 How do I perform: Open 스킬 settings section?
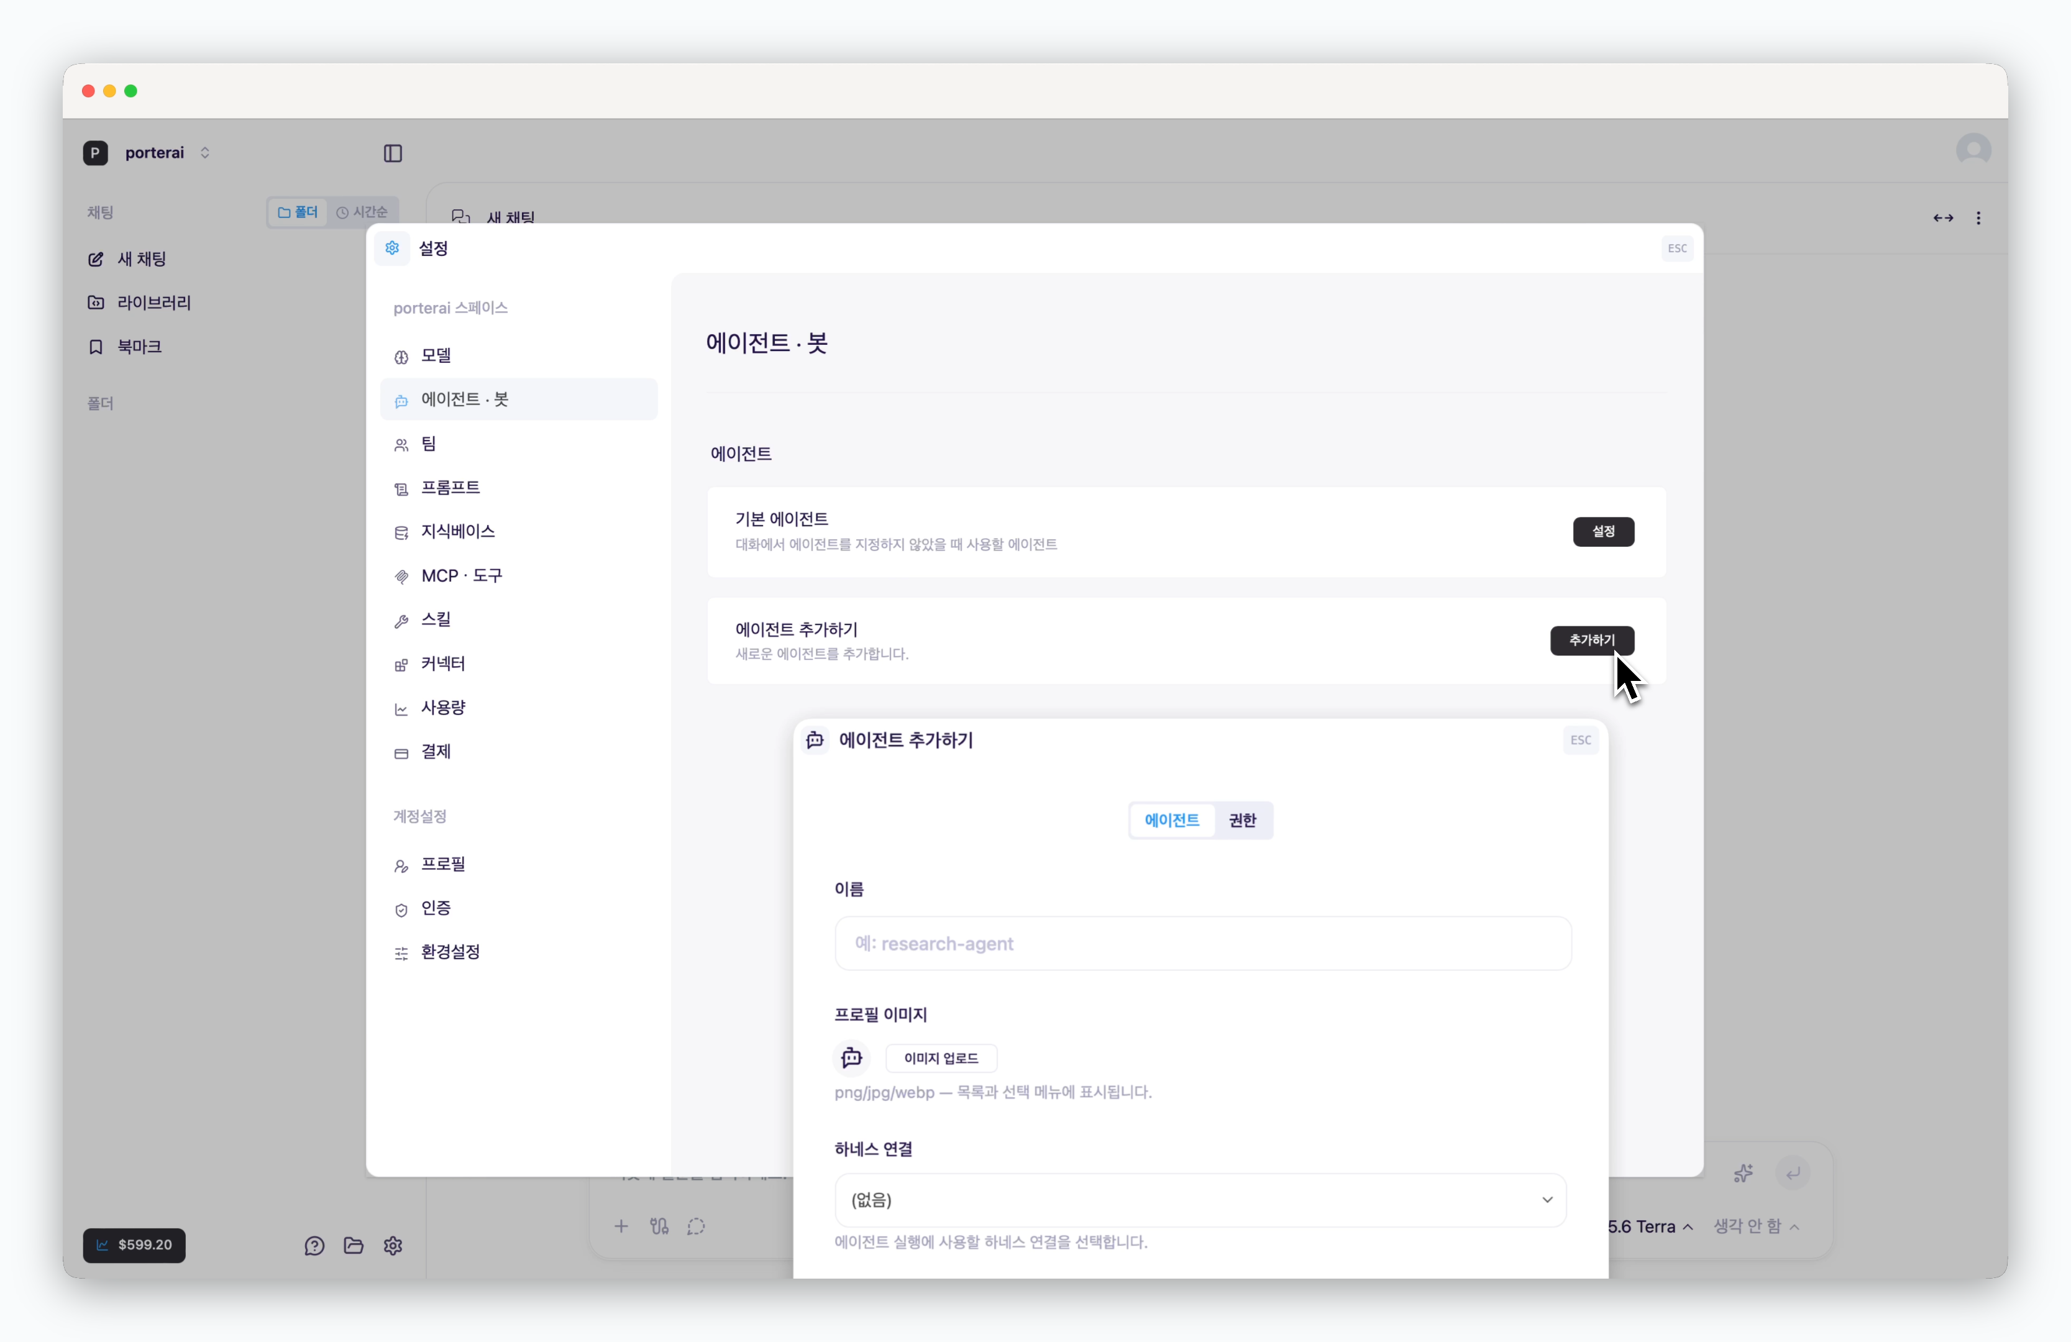[519, 619]
